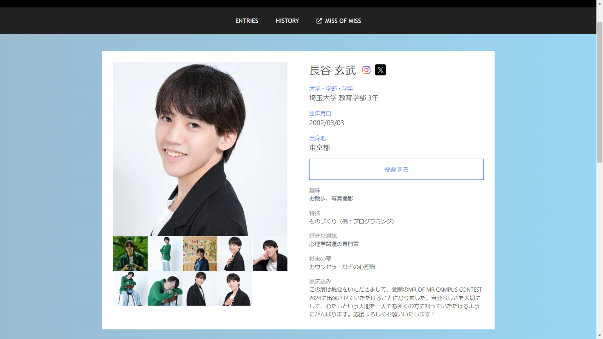Open the Instagram profile icon
The image size is (603, 339).
pyautogui.click(x=366, y=70)
